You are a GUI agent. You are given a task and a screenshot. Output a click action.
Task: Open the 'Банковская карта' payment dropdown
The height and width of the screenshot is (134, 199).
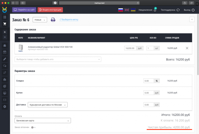pyautogui.click(x=43, y=121)
